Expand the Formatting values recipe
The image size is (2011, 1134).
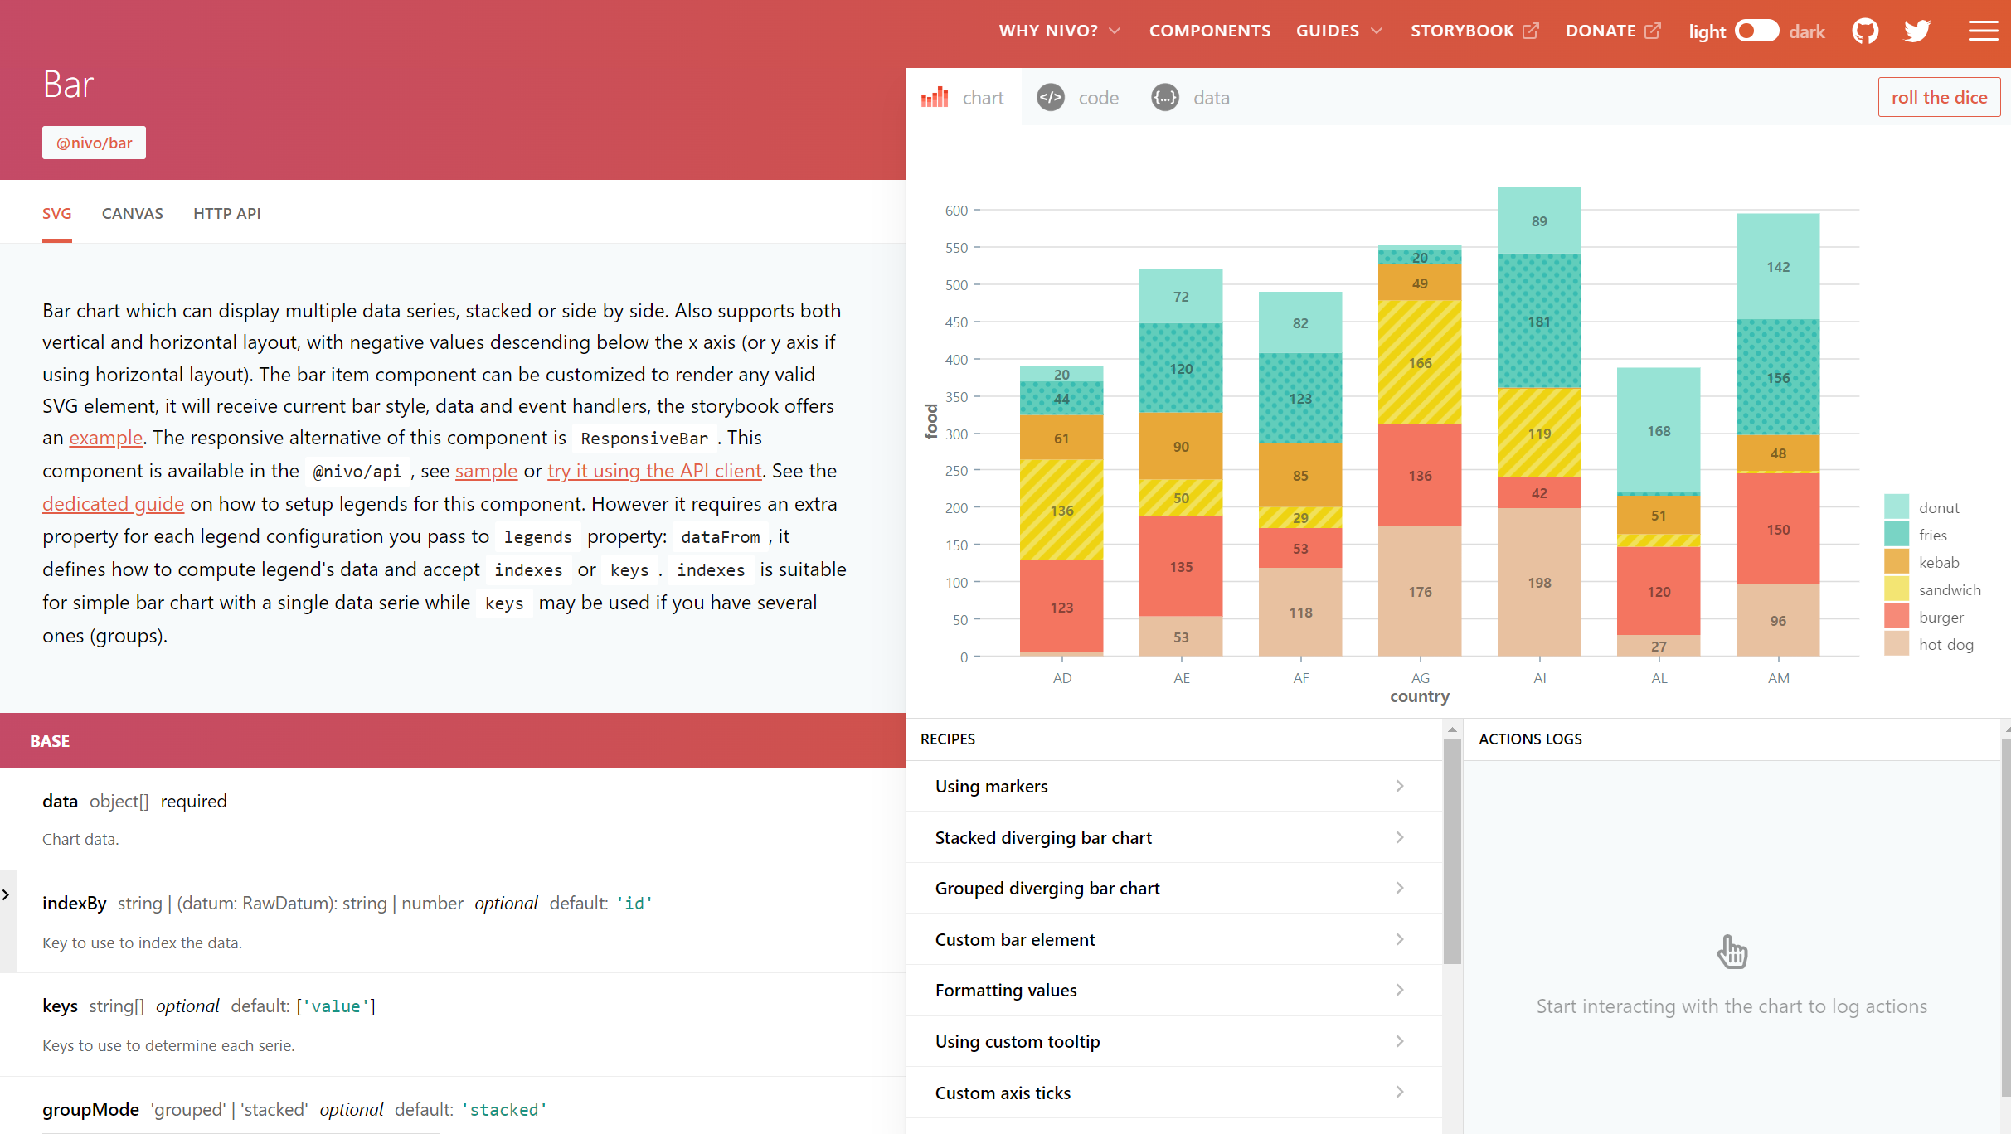point(1173,990)
